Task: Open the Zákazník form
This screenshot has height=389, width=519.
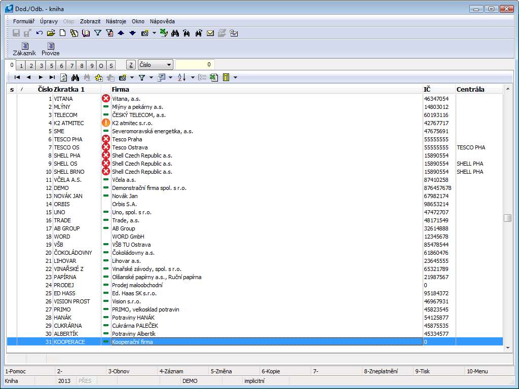Action: (24, 49)
